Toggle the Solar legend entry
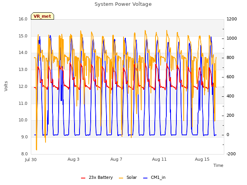This screenshot has height=185, width=247. (128, 177)
